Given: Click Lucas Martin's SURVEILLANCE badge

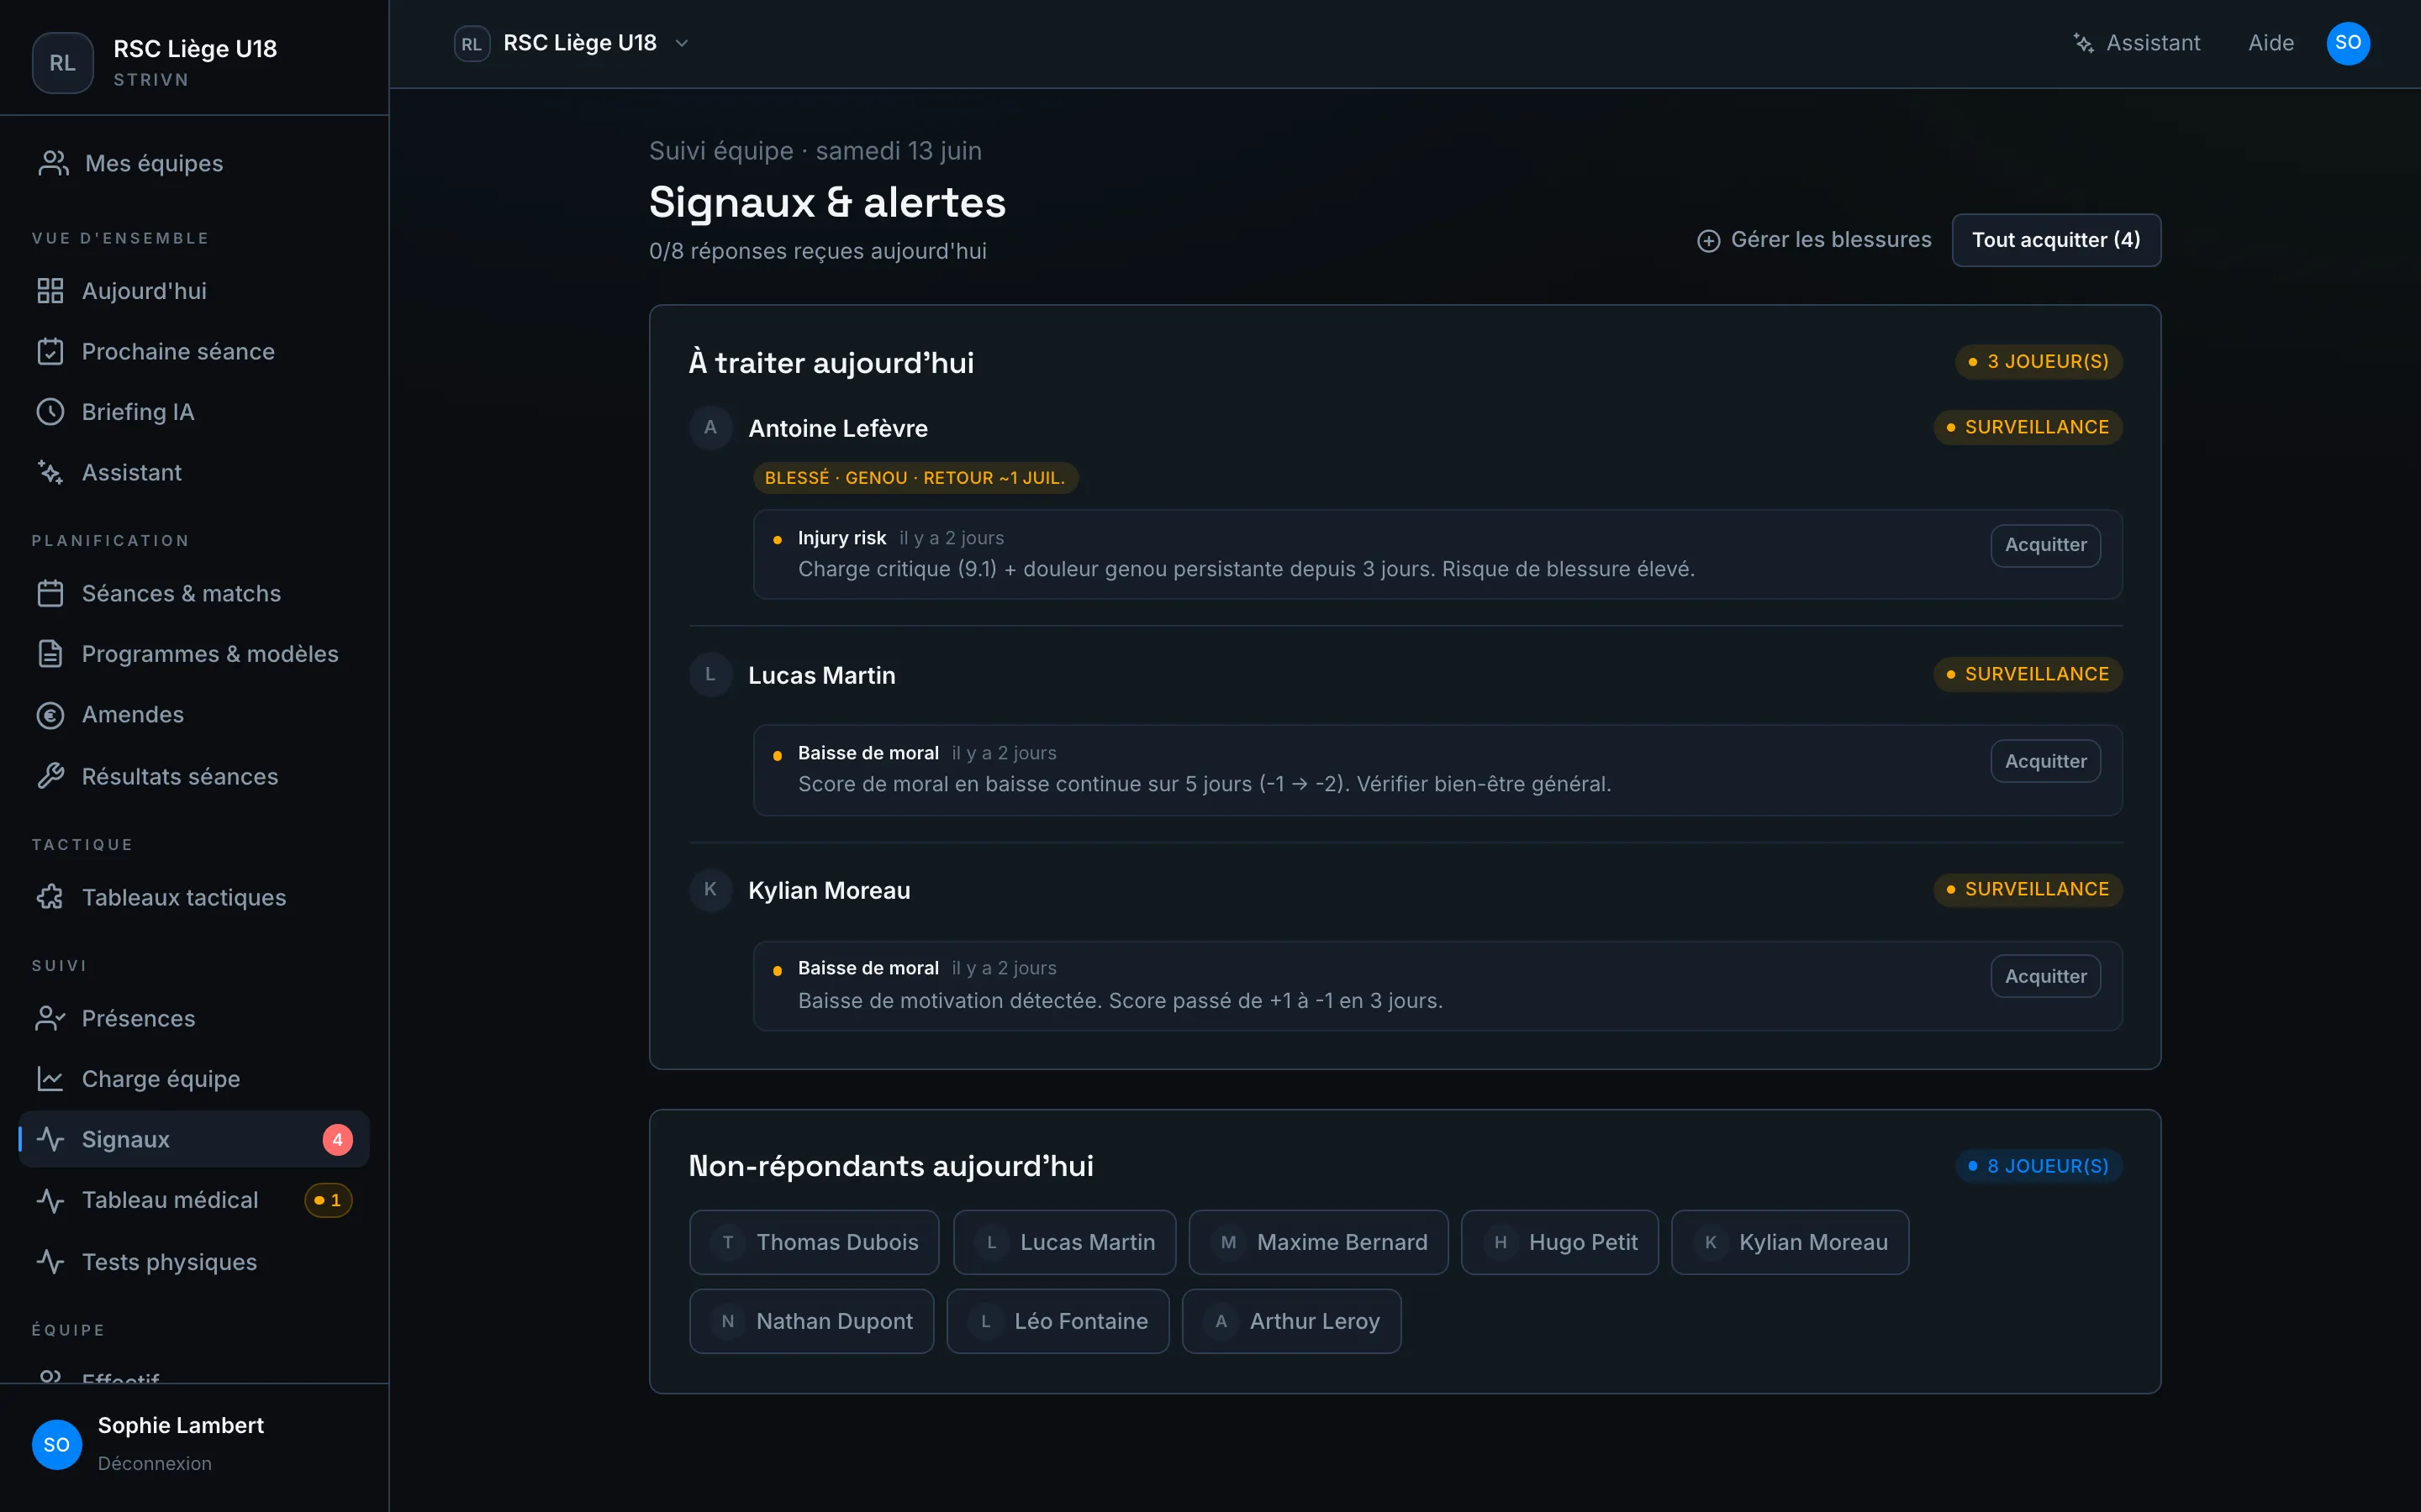Looking at the screenshot, I should (2028, 674).
